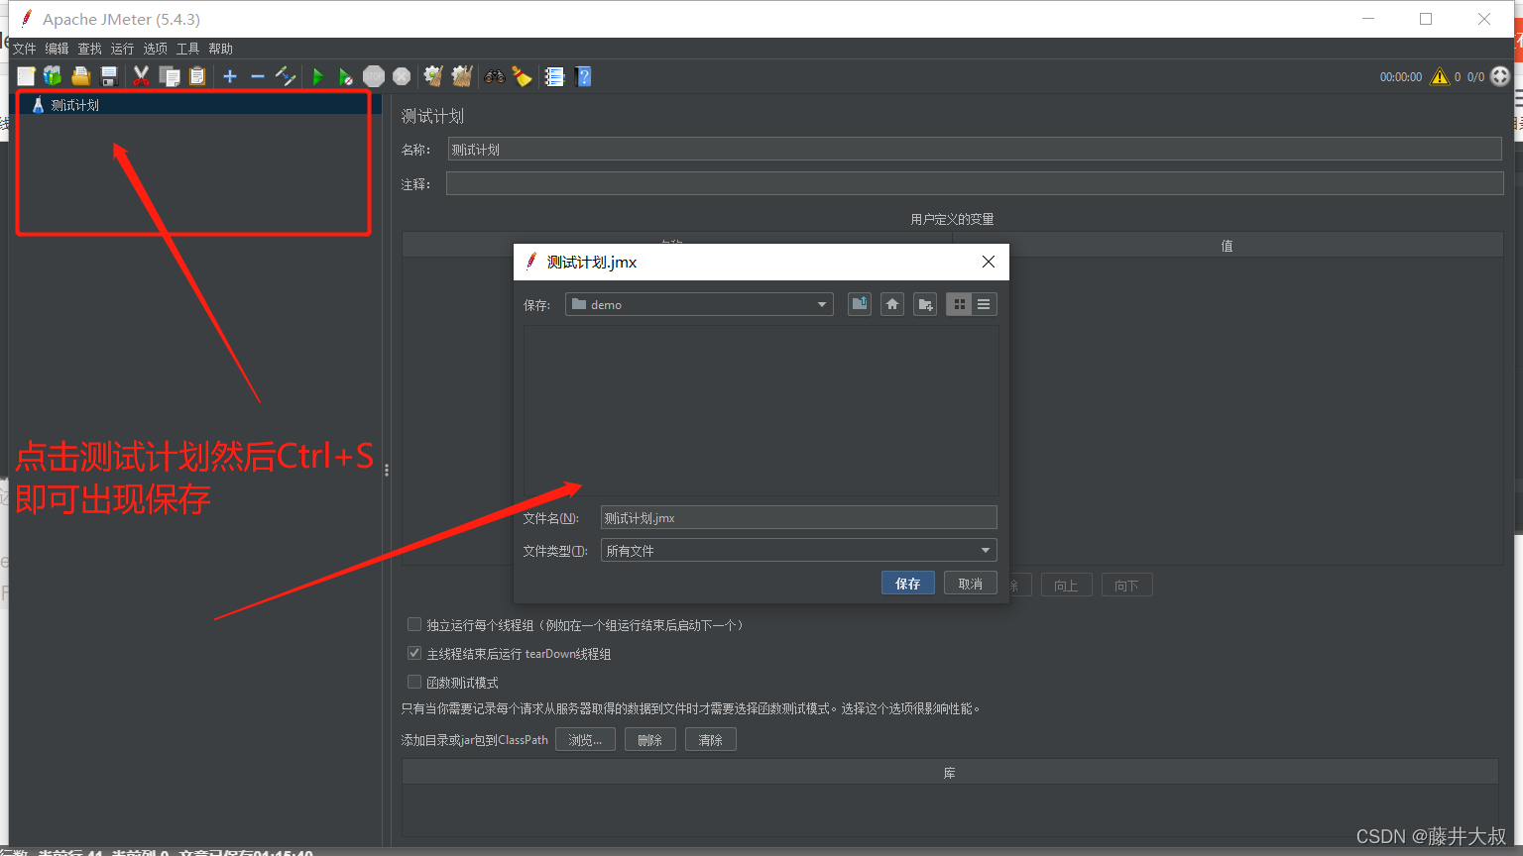The width and height of the screenshot is (1523, 856).
Task: Click the remote engines round icon at toolbar end
Action: [x=1500, y=76]
